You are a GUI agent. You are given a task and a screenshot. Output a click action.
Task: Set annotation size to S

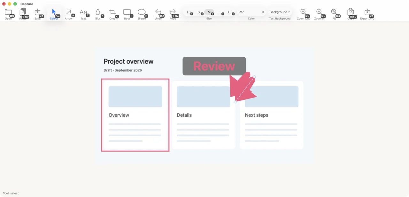pyautogui.click(x=199, y=12)
